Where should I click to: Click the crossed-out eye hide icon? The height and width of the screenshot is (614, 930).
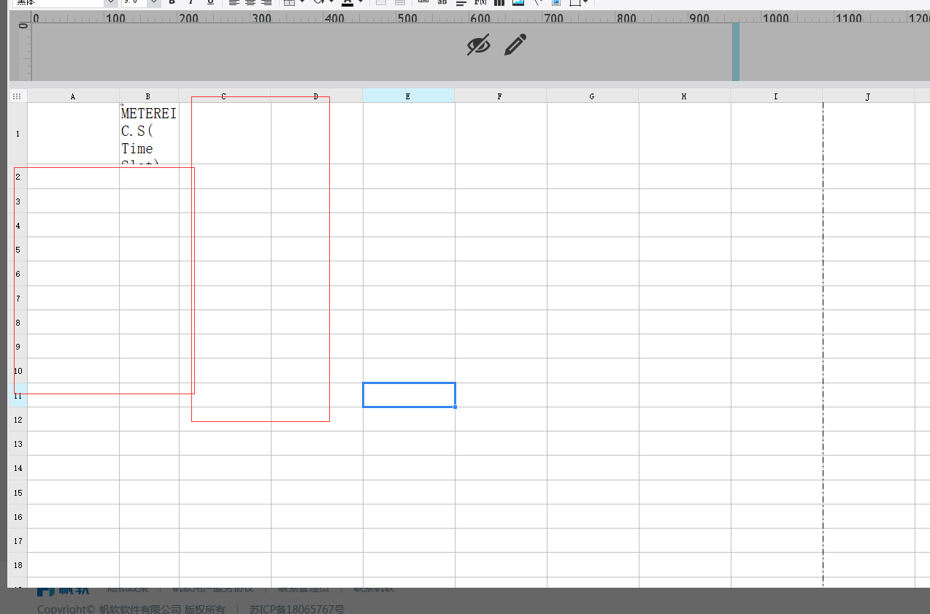pyautogui.click(x=478, y=45)
